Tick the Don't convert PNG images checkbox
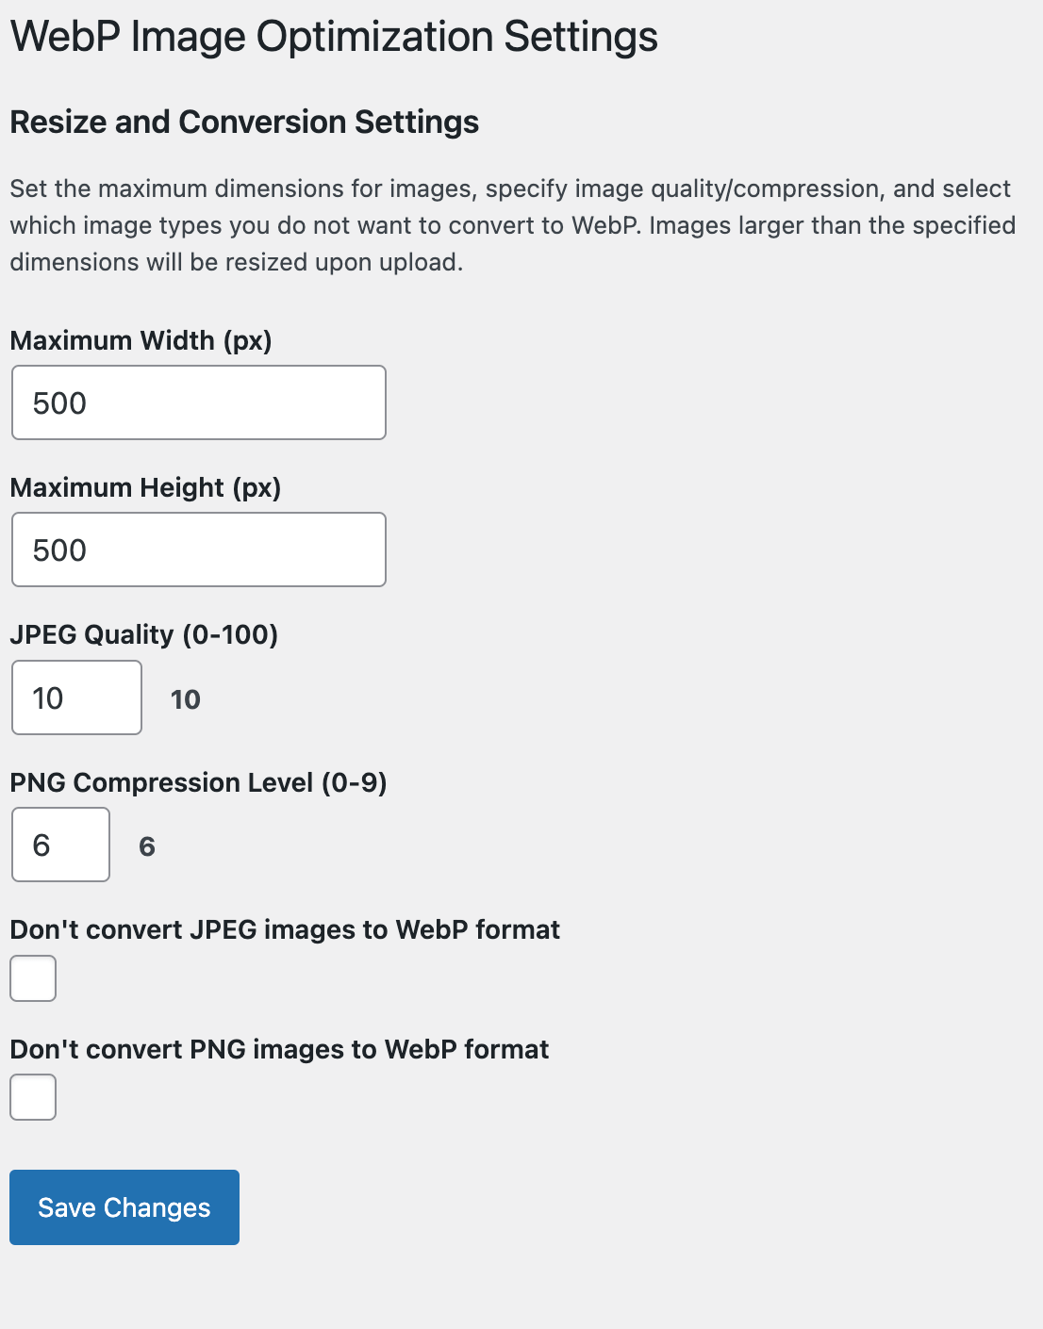 pos(33,1097)
